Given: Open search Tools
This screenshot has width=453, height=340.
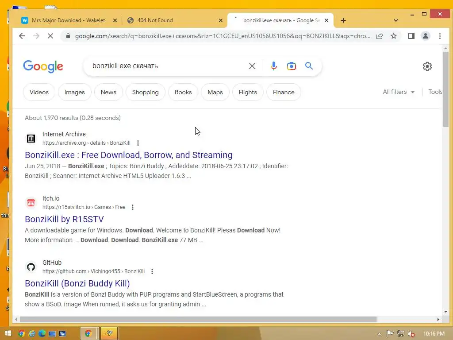Looking at the screenshot, I should pyautogui.click(x=435, y=92).
